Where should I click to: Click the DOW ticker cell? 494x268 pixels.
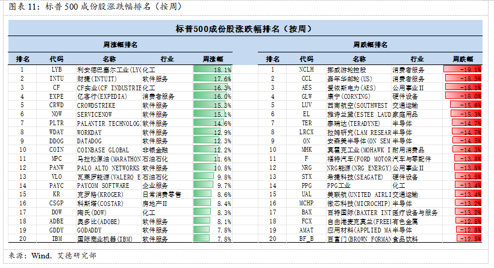[57, 212]
